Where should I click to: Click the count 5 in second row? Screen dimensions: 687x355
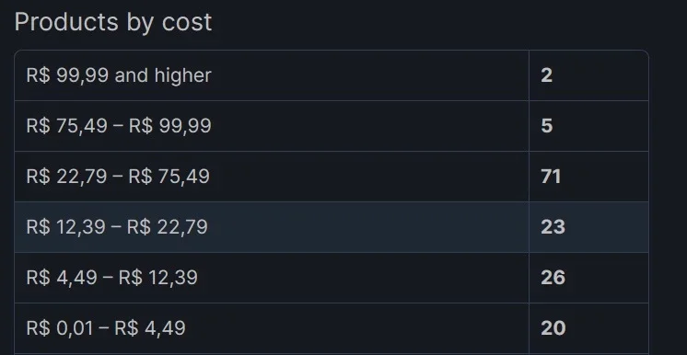(546, 126)
